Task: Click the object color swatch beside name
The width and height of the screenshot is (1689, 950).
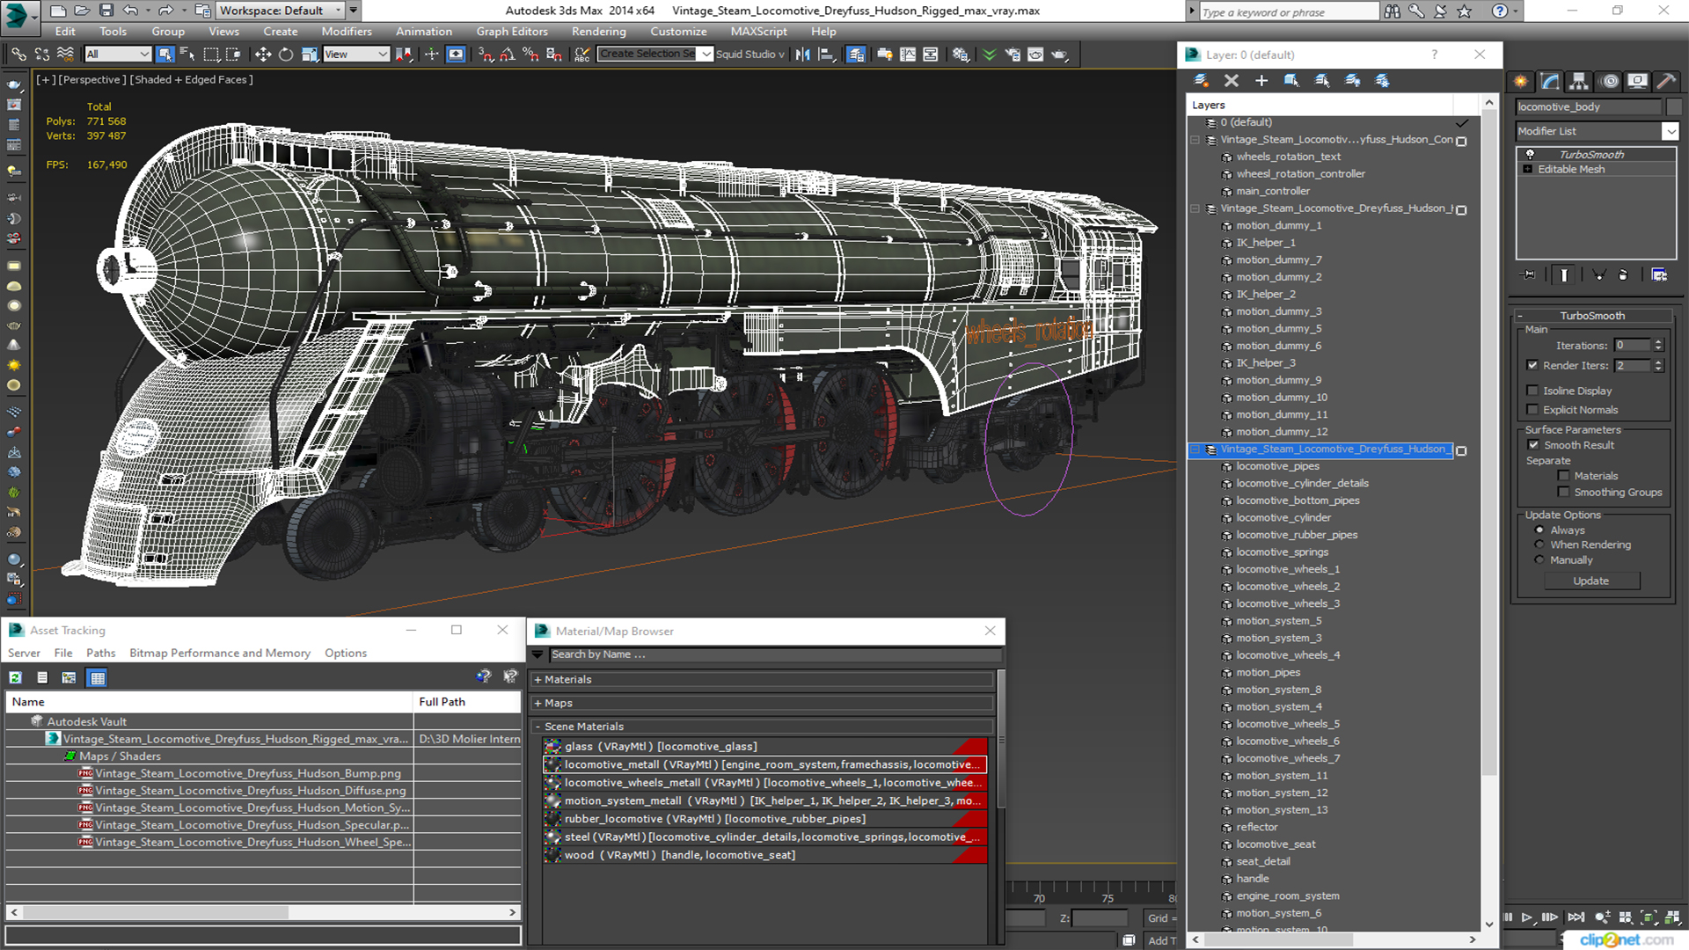Action: [1674, 106]
